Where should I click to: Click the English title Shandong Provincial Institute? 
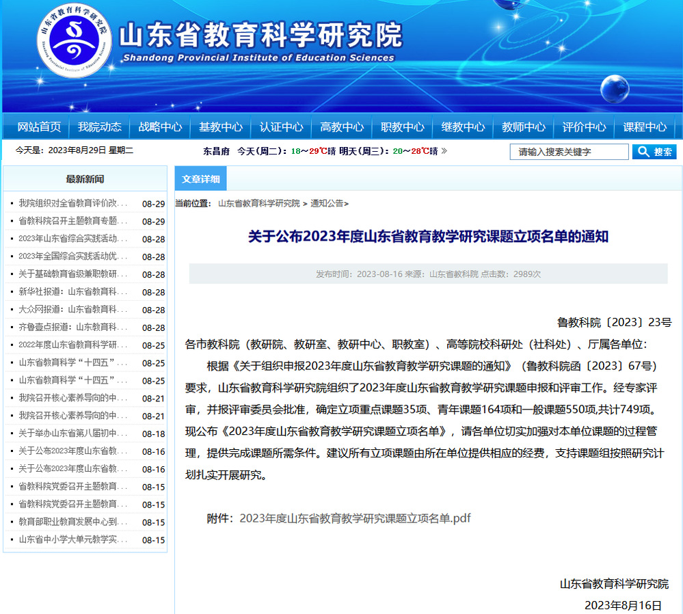point(258,57)
